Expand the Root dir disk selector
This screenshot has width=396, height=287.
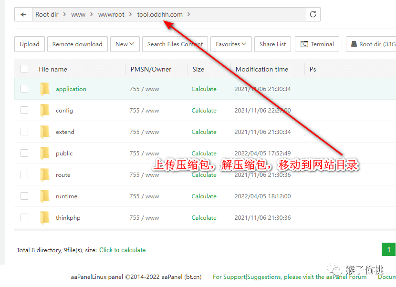[x=372, y=44]
